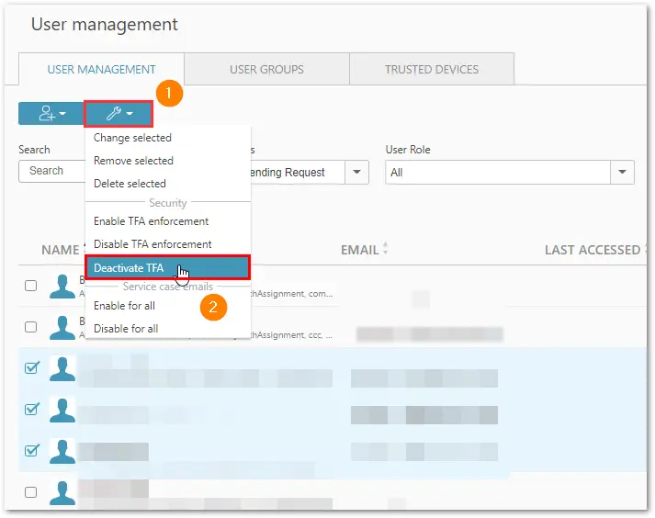Click the second row user avatar icon
Screen dimensions: 655x518
click(62, 328)
